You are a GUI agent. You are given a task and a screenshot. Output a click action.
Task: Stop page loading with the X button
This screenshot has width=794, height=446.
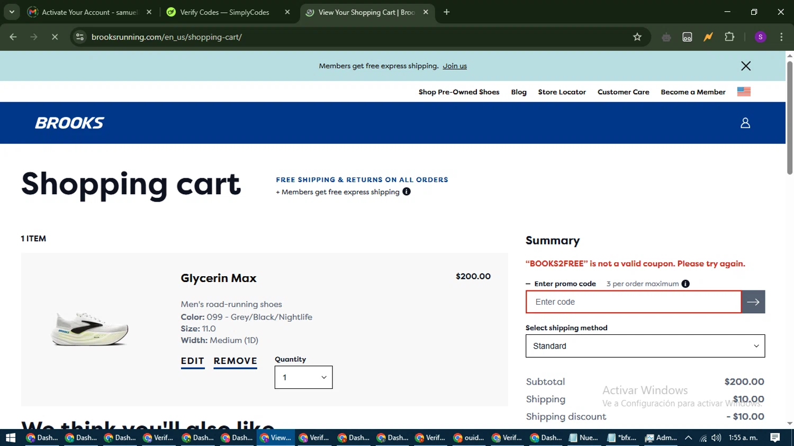click(x=55, y=37)
